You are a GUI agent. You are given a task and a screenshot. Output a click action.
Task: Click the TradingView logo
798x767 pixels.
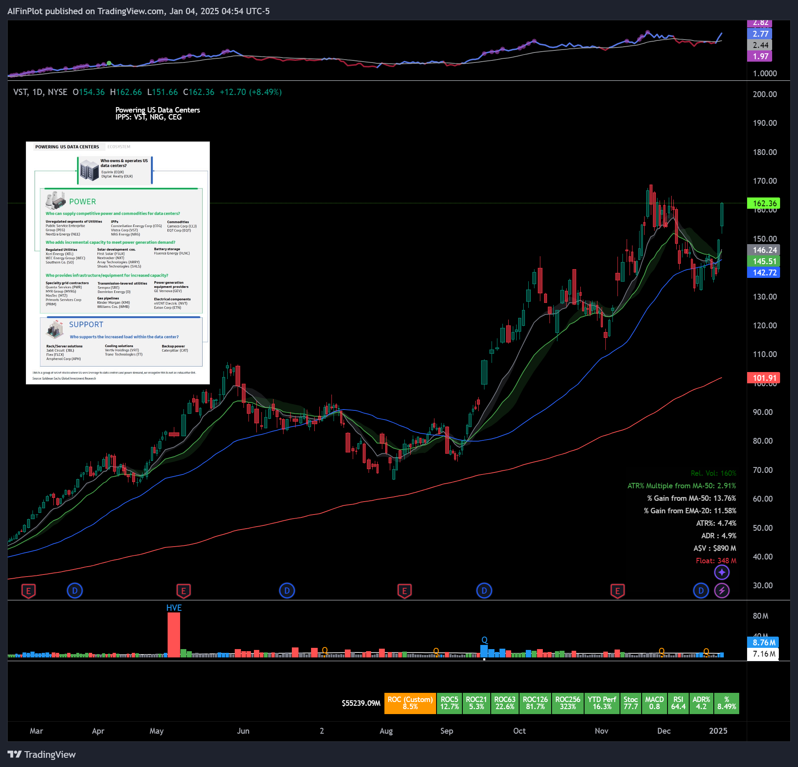tap(42, 755)
